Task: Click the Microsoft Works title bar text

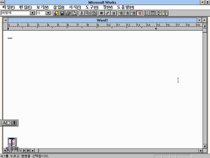Action: click(x=102, y=2)
